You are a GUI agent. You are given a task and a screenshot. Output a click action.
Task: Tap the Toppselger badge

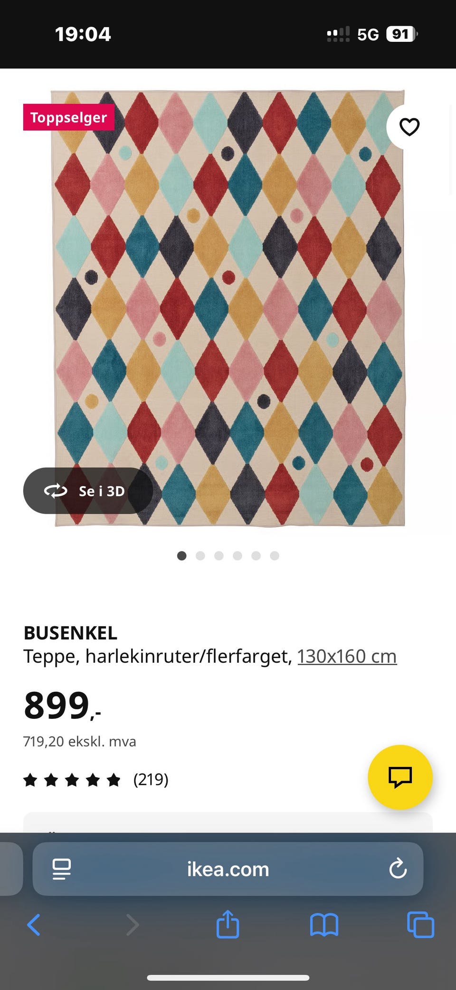69,117
